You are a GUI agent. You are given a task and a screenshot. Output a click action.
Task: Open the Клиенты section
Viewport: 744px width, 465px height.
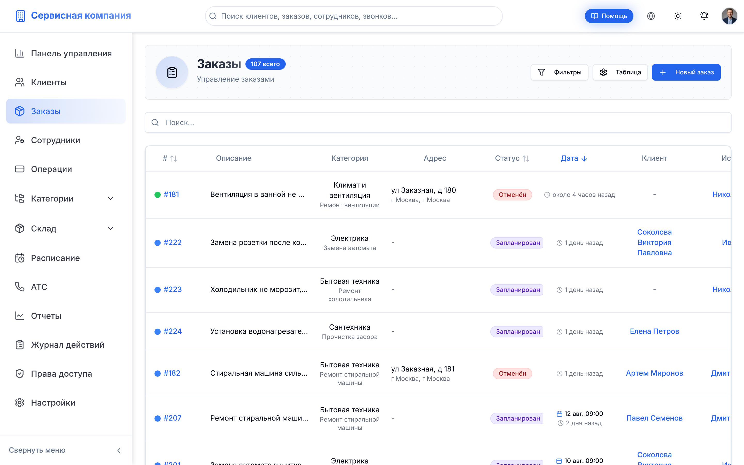pyautogui.click(x=66, y=82)
